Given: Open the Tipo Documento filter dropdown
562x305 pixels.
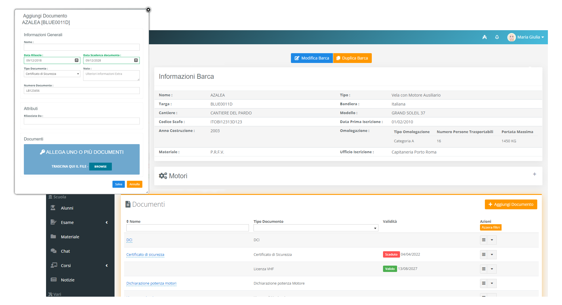Looking at the screenshot, I should (x=316, y=228).
